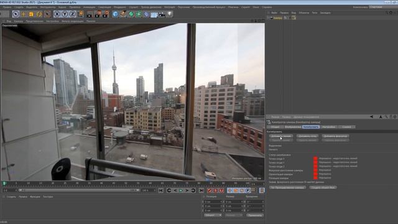Click the Y size input field
Screen dimensions: 398x224
234,206
